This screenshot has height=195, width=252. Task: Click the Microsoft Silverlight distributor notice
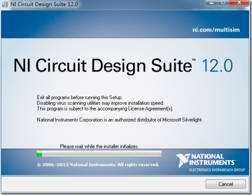[x=120, y=120]
